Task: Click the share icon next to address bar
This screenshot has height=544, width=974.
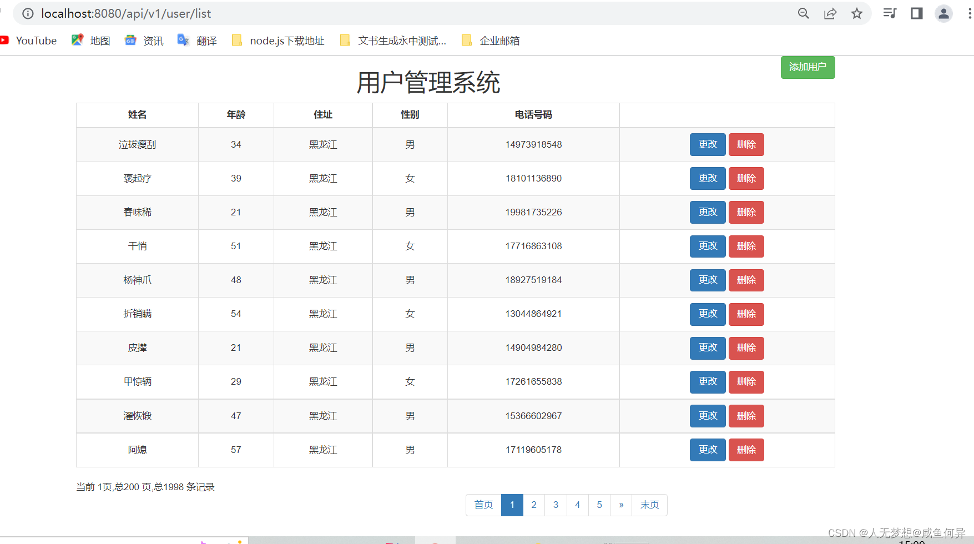Action: click(830, 13)
